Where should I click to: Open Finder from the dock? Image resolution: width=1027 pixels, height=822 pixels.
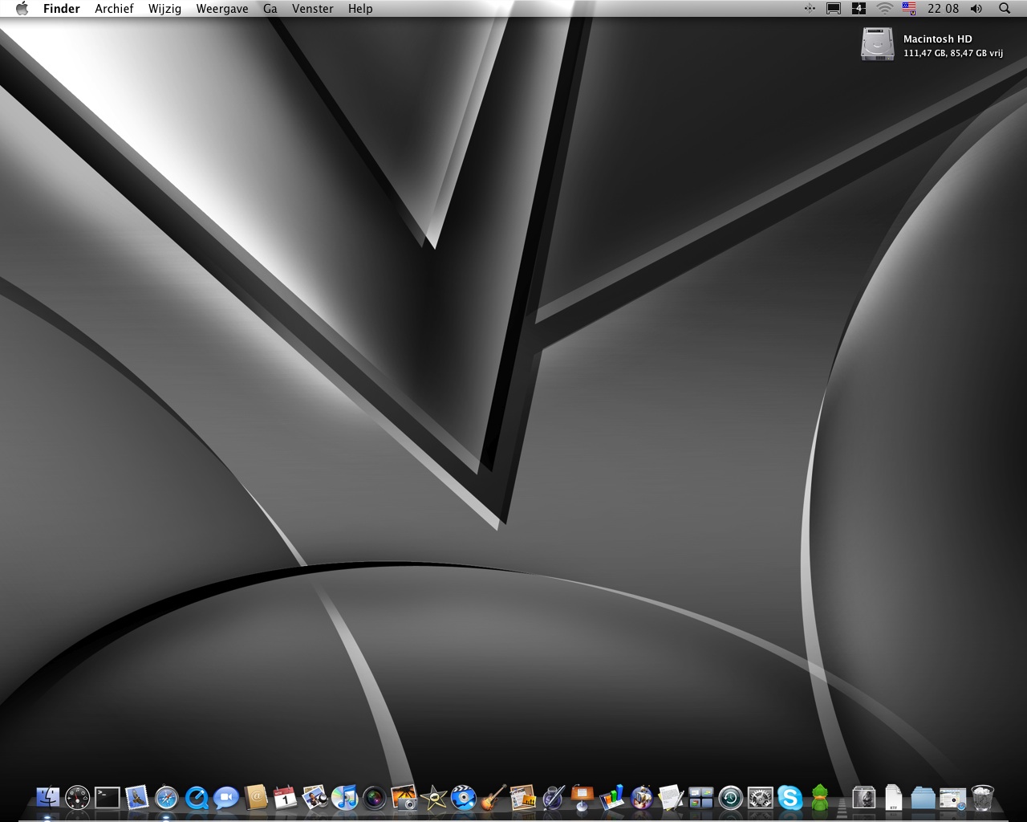pyautogui.click(x=47, y=798)
